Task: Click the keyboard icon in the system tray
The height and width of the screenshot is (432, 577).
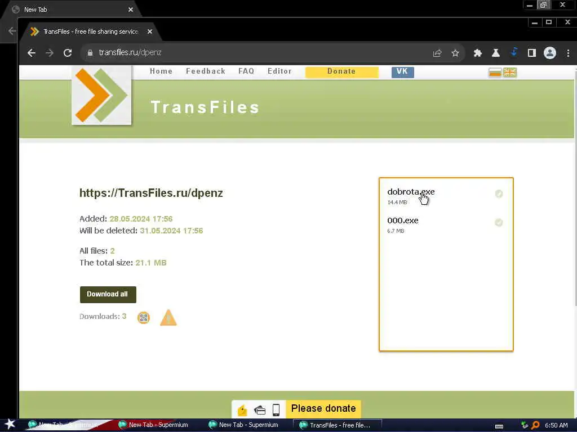Action: 499,426
